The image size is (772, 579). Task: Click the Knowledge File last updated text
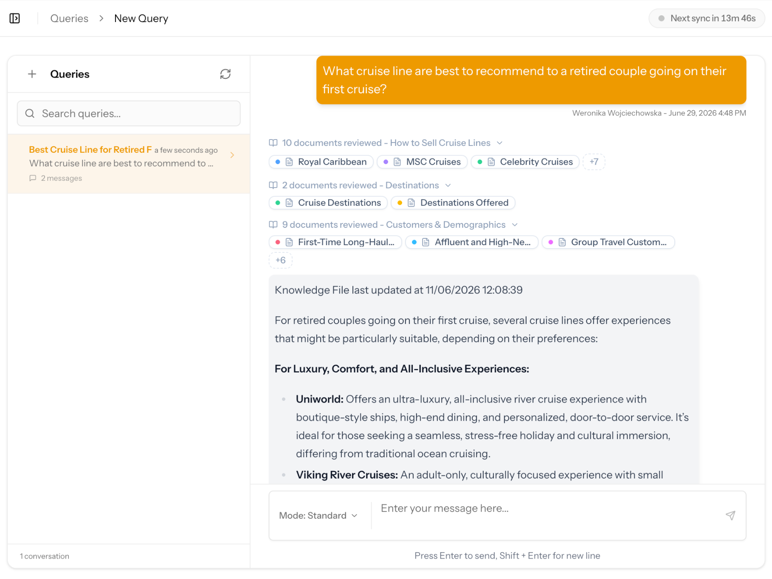click(399, 290)
